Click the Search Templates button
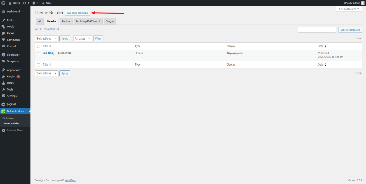The width and height of the screenshot is (366, 184). [x=350, y=30]
